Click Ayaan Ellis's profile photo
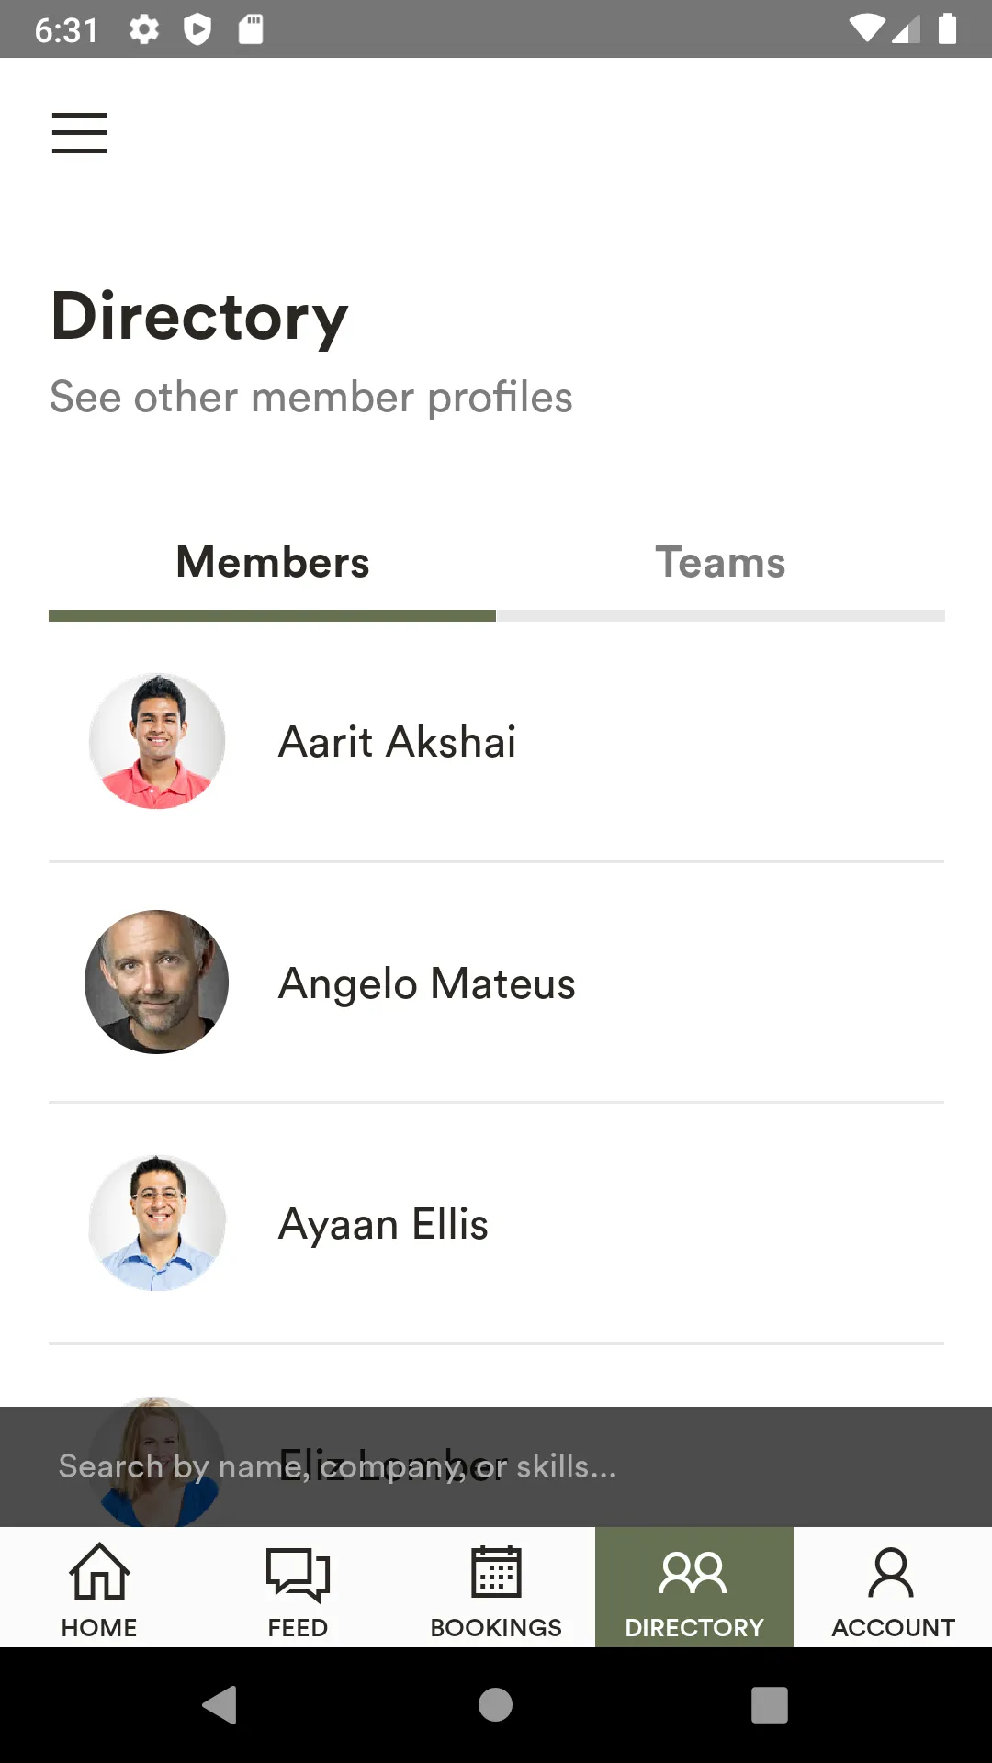This screenshot has height=1763, width=992. click(157, 1223)
